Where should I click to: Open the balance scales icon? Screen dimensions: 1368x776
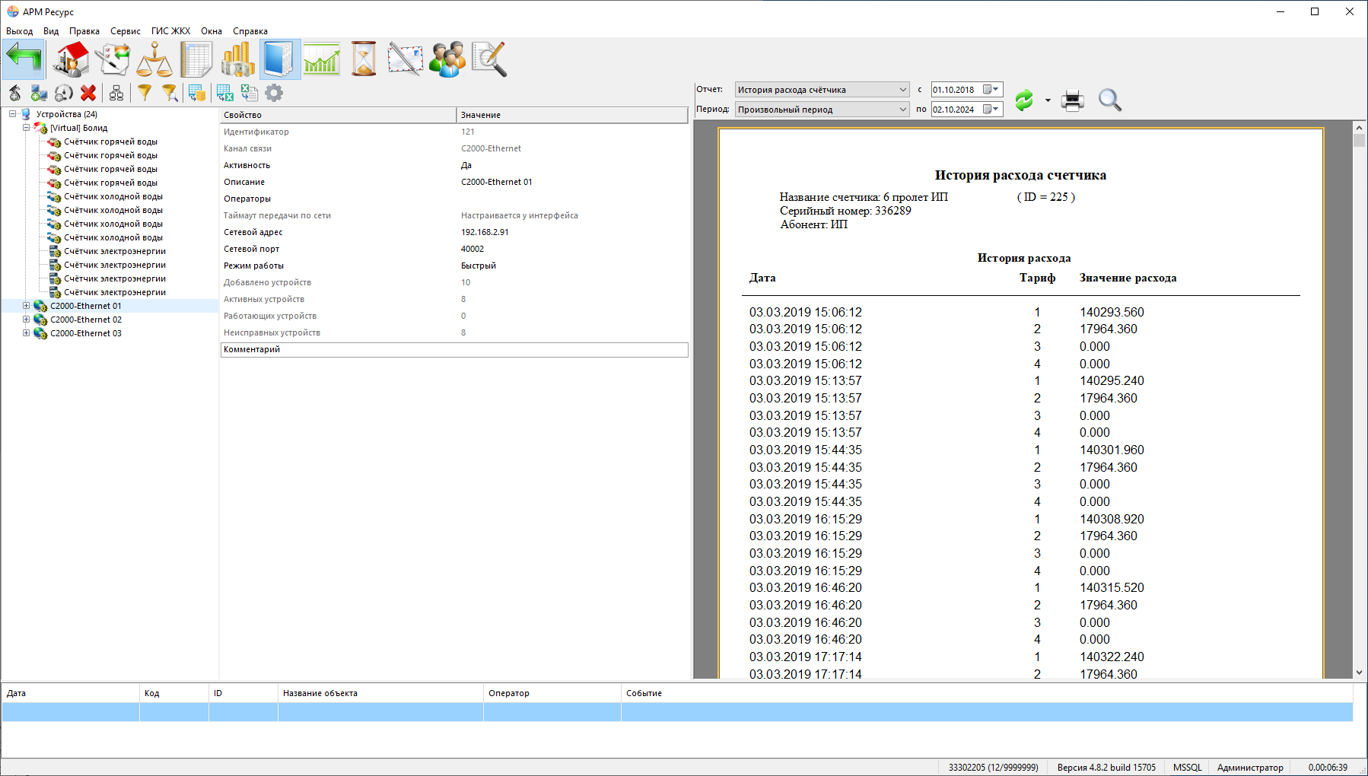point(154,59)
